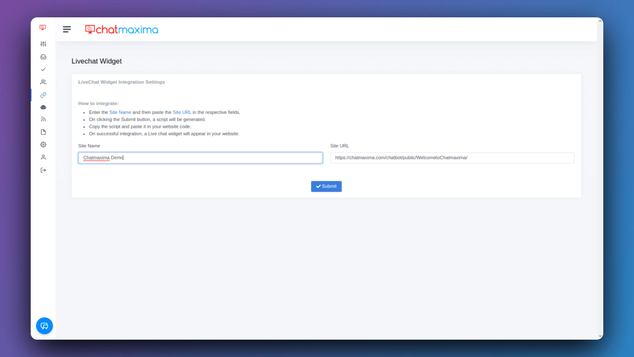The height and width of the screenshot is (357, 634).
Task: Select the link integrations icon in sidebar
Action: (43, 95)
